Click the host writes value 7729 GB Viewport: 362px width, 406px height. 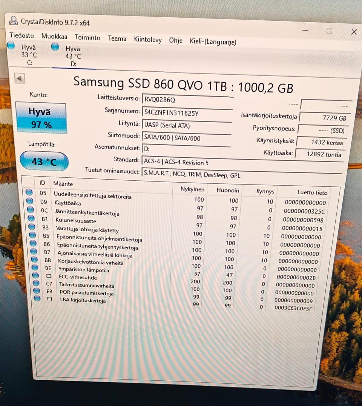325,118
